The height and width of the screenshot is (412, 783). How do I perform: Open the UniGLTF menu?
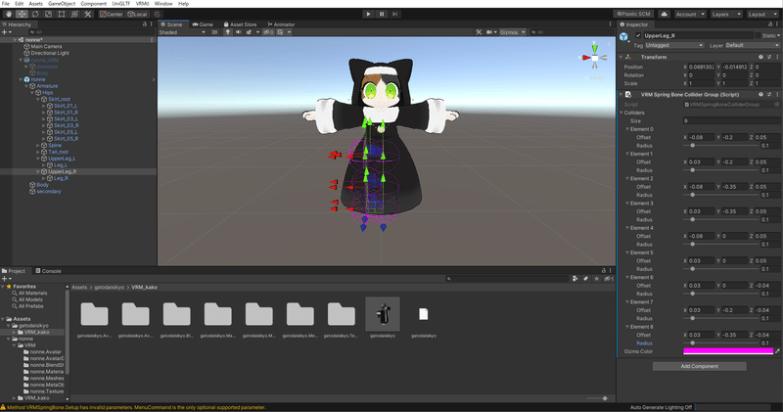pyautogui.click(x=120, y=4)
